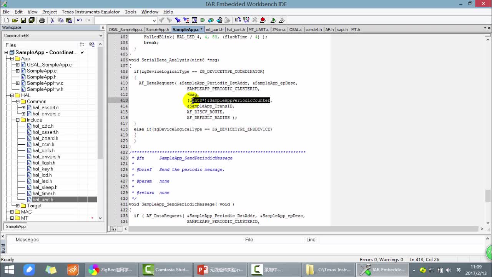Select hal_led.h in file tree
The image size is (492, 277).
pyautogui.click(x=42, y=181)
